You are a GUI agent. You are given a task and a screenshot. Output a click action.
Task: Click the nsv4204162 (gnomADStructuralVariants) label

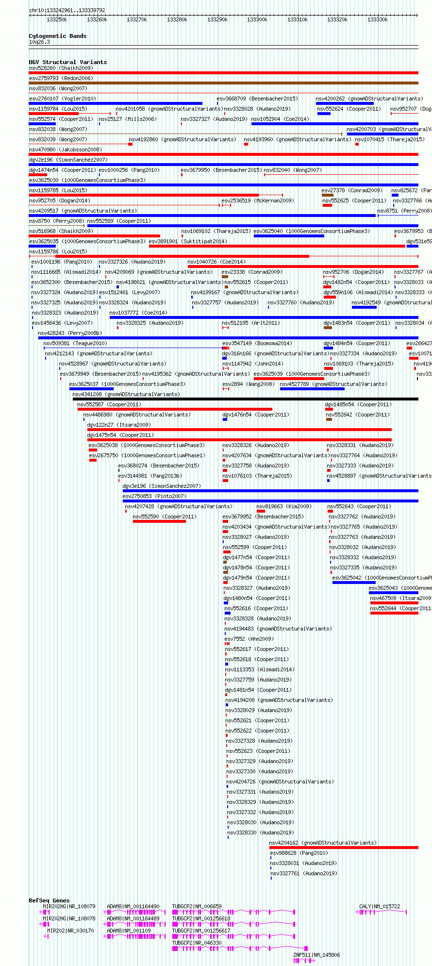pos(323,843)
